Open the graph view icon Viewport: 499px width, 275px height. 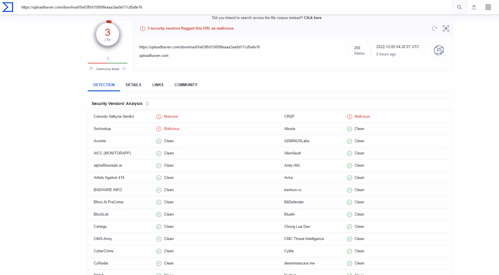[446, 28]
